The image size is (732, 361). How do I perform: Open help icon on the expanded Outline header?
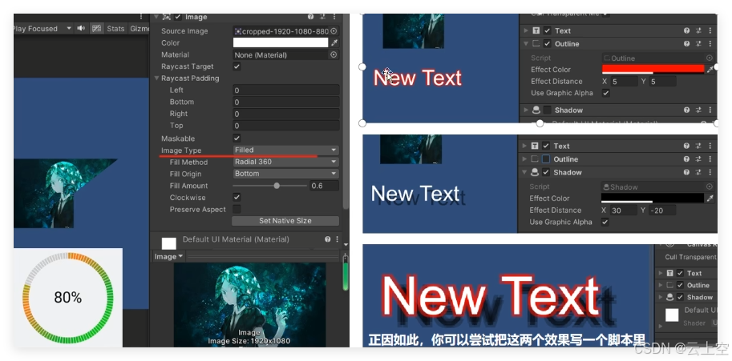point(687,44)
